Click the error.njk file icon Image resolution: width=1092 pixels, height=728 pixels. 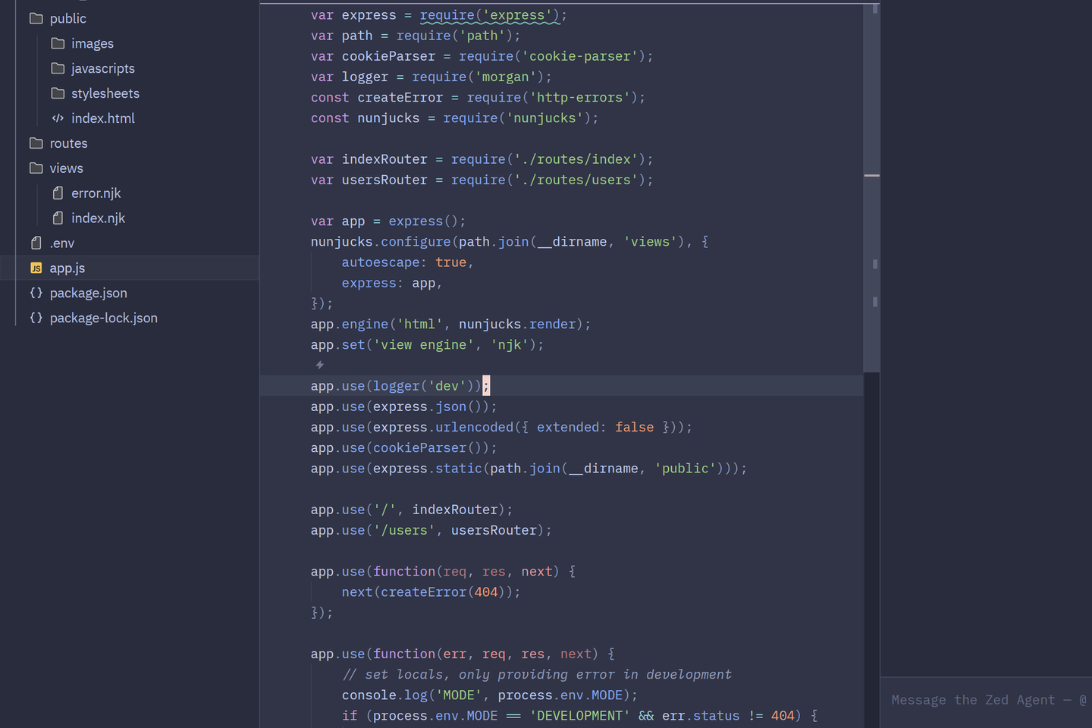[58, 193]
